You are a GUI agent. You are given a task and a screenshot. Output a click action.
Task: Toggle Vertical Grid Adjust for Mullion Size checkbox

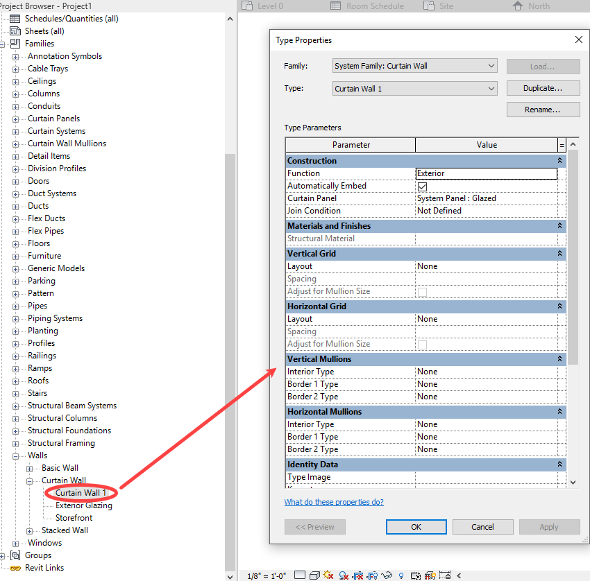click(x=422, y=292)
